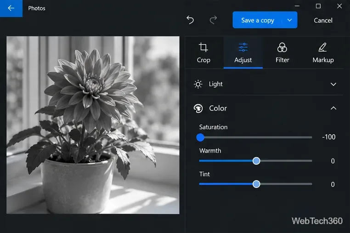The height and width of the screenshot is (233, 350).
Task: Click the black-and-white flower photo preview
Action: click(93, 125)
